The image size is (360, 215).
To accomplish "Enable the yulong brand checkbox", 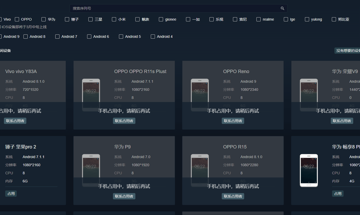I will pyautogui.click(x=307, y=19).
